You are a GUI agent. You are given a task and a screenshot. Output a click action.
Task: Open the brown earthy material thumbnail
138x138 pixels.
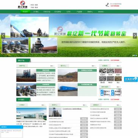[118, 79]
